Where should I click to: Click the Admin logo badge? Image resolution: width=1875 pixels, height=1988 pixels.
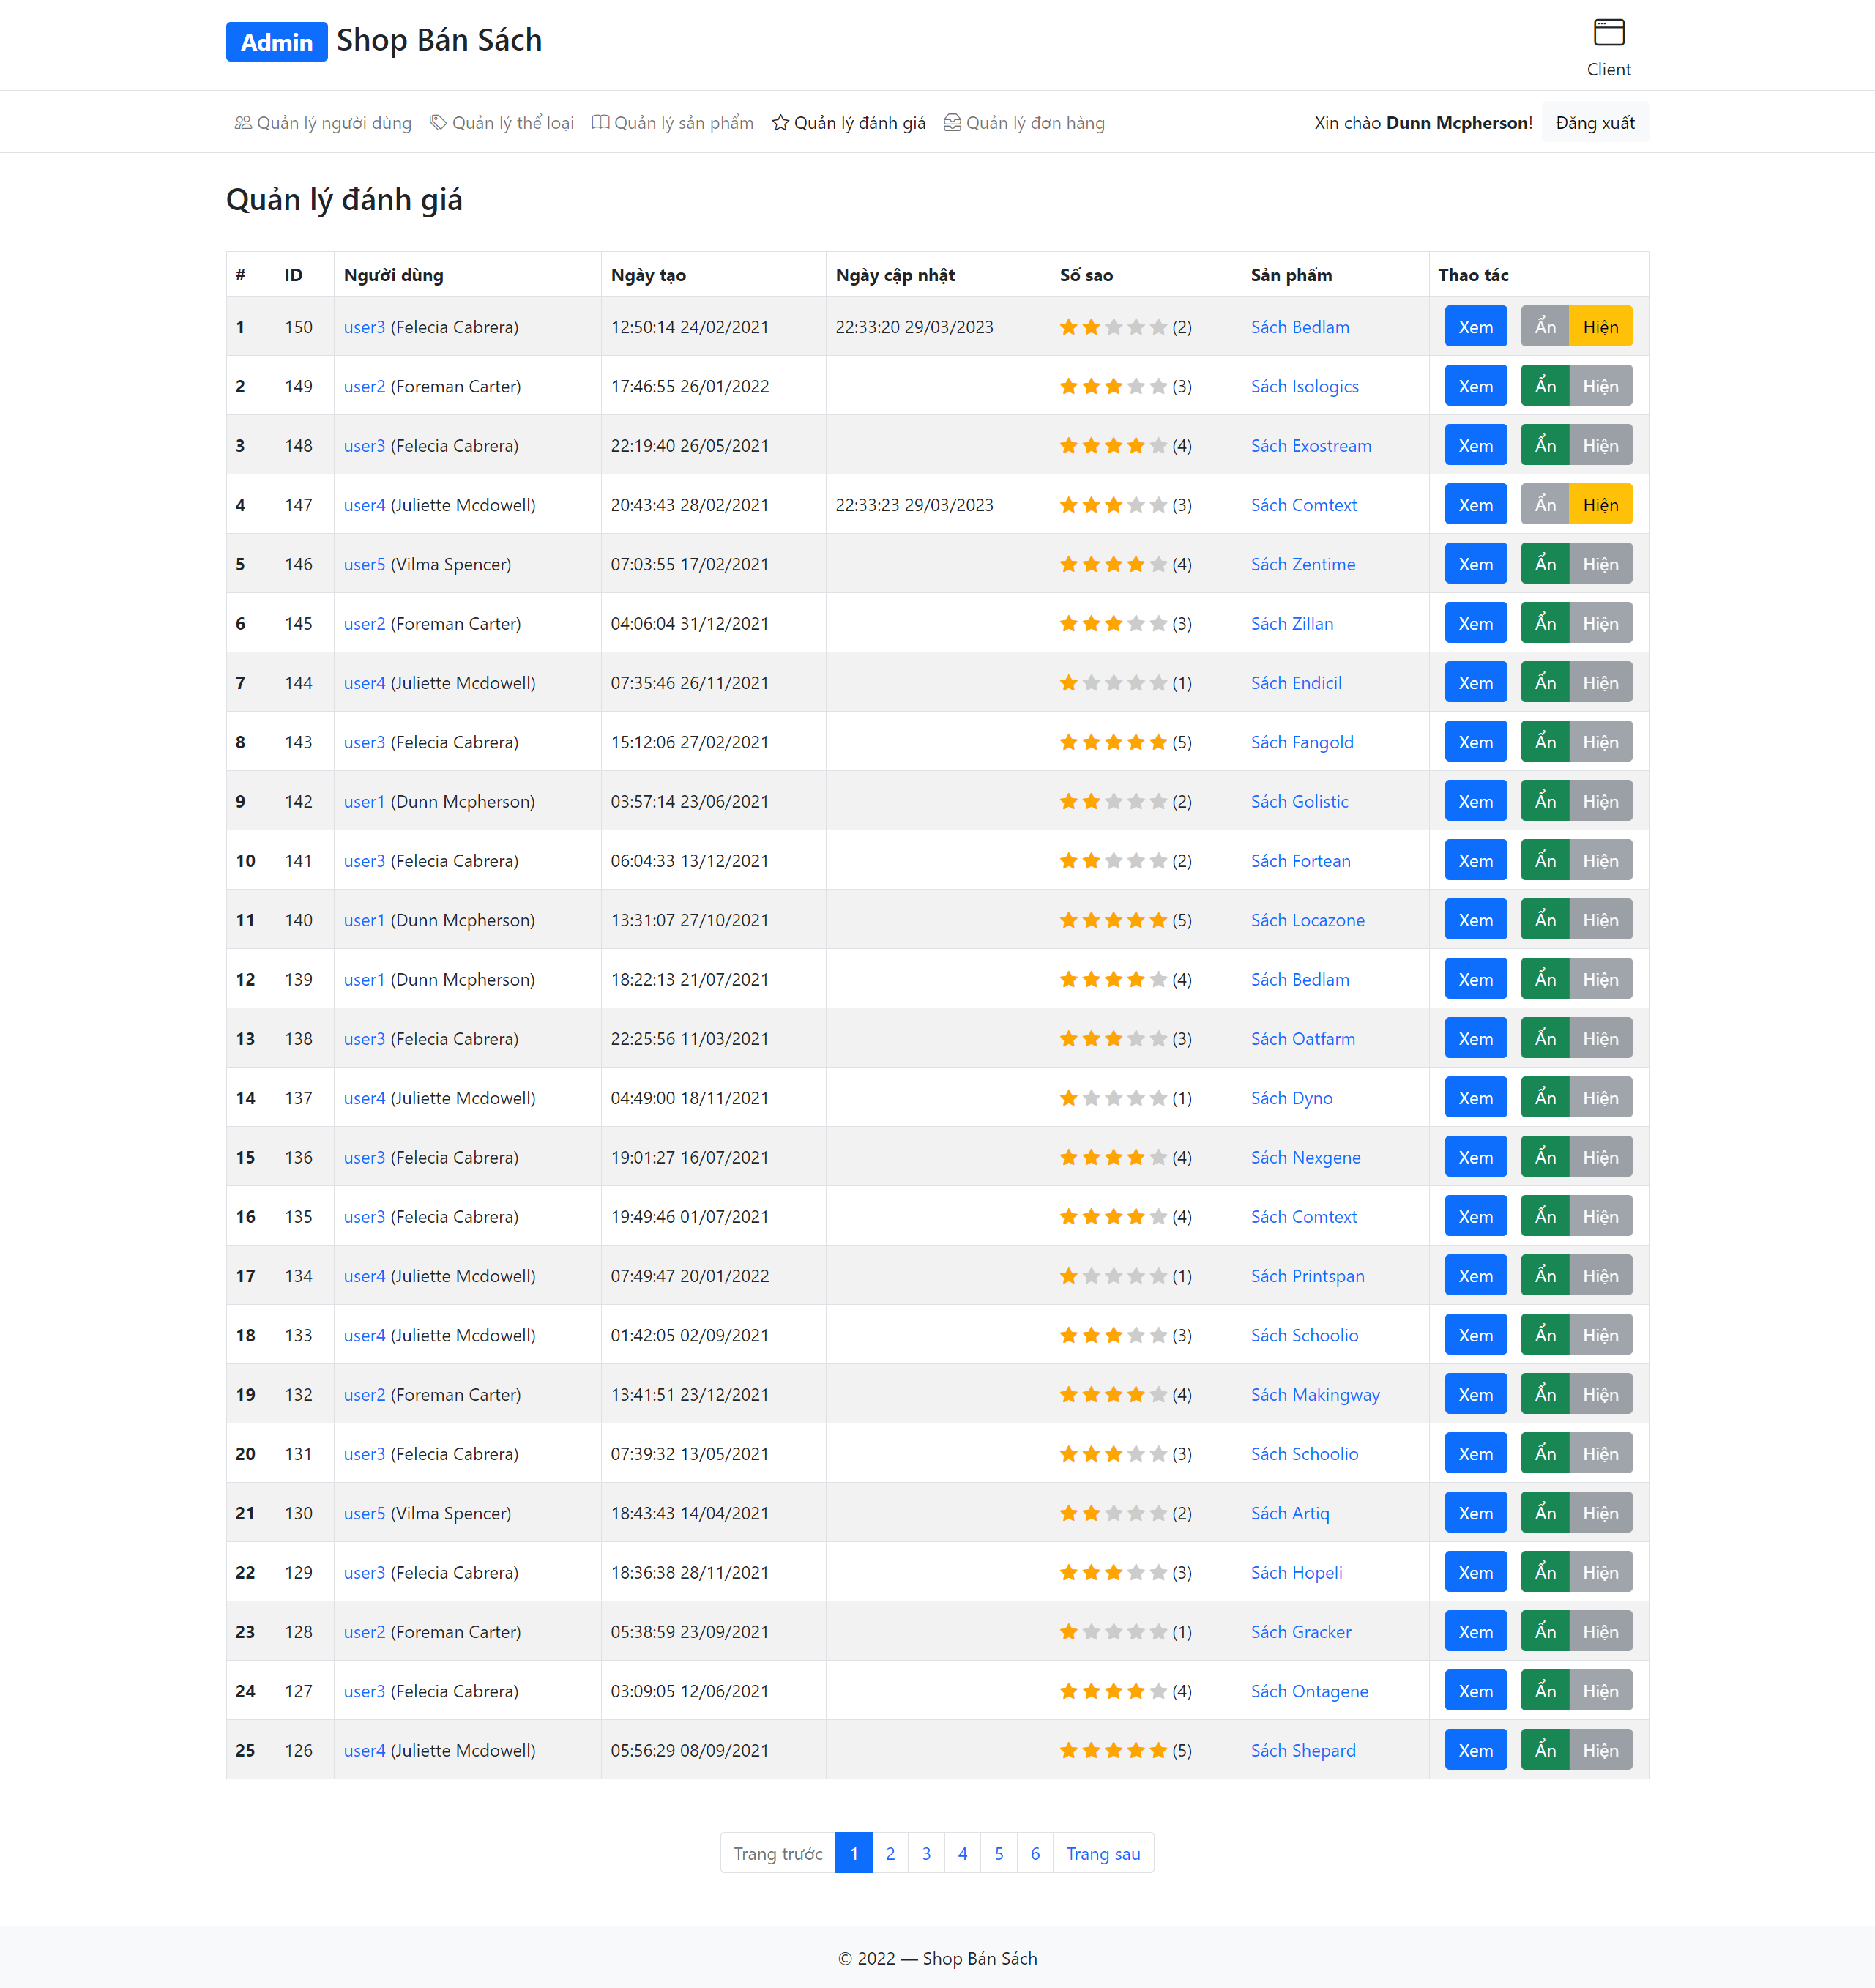(276, 42)
